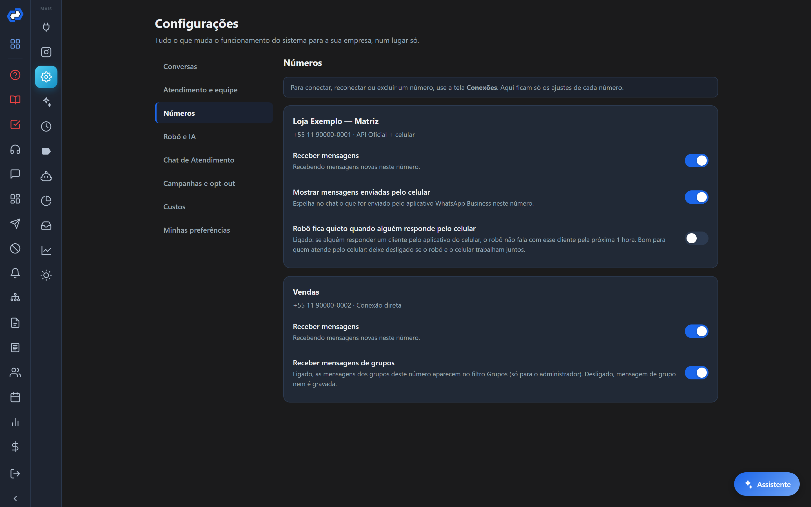Open the Robô e IA section
This screenshot has width=811, height=507.
(214, 137)
